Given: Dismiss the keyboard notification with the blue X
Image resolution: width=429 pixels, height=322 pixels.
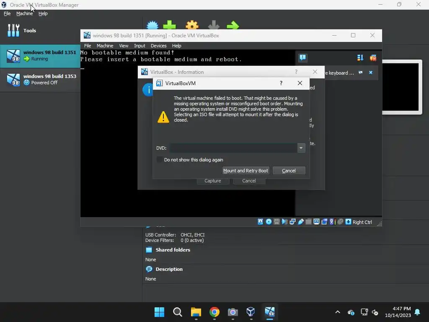Looking at the screenshot, I should [371, 73].
